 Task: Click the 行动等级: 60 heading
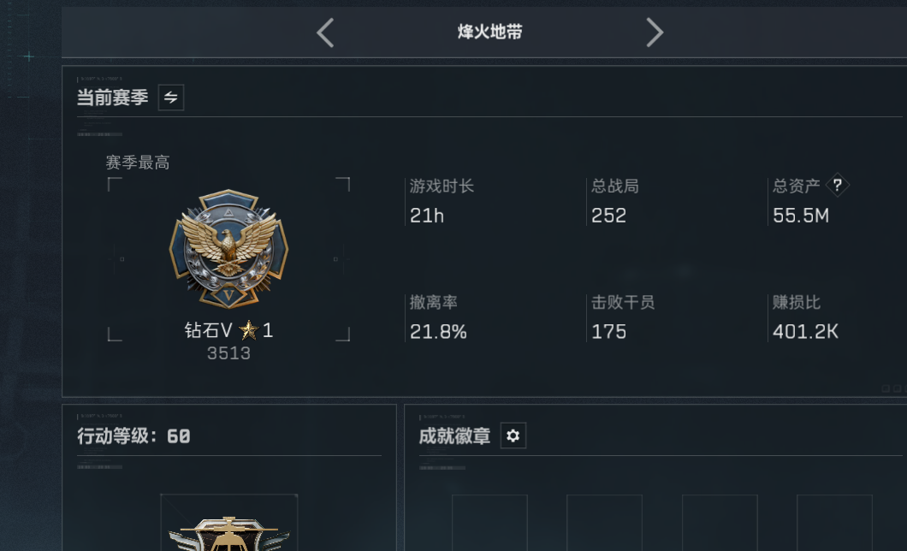[133, 436]
